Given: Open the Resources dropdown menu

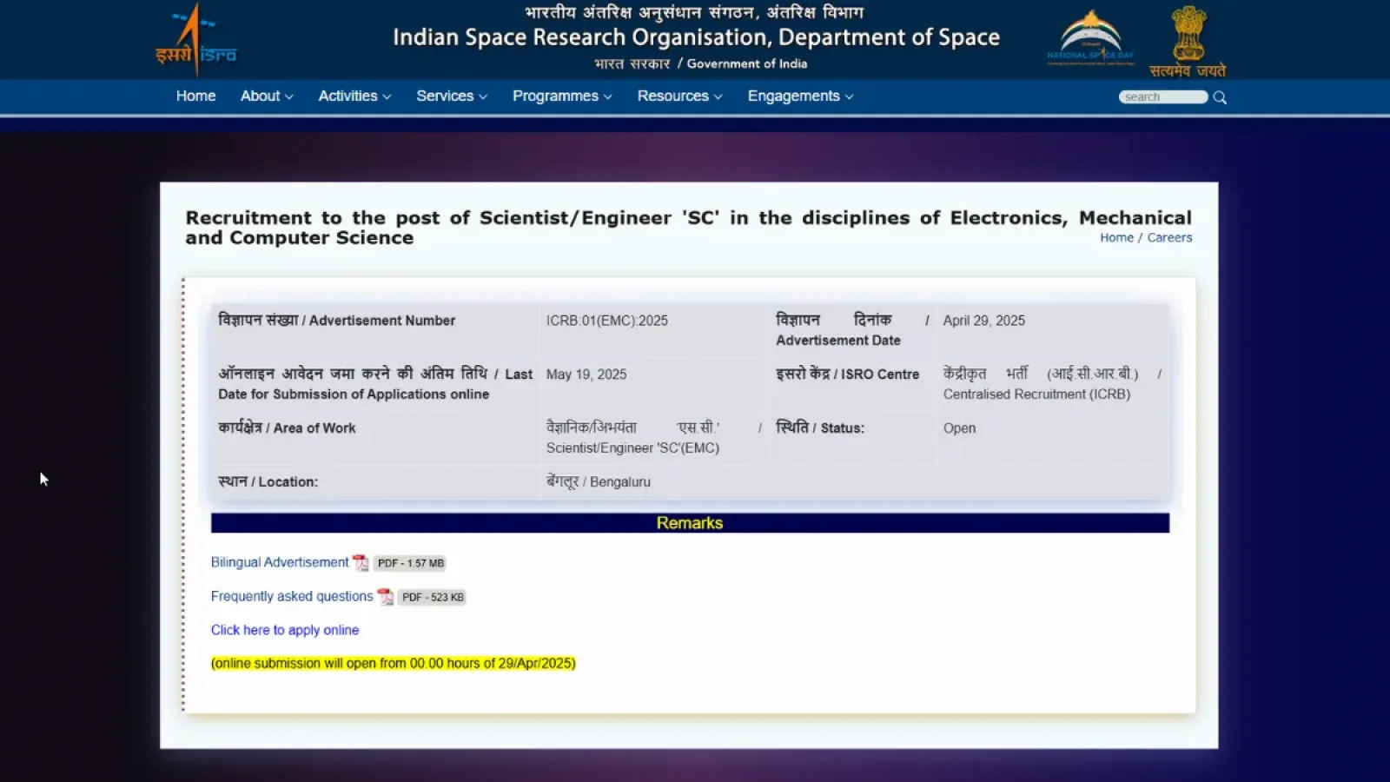Looking at the screenshot, I should pos(680,96).
